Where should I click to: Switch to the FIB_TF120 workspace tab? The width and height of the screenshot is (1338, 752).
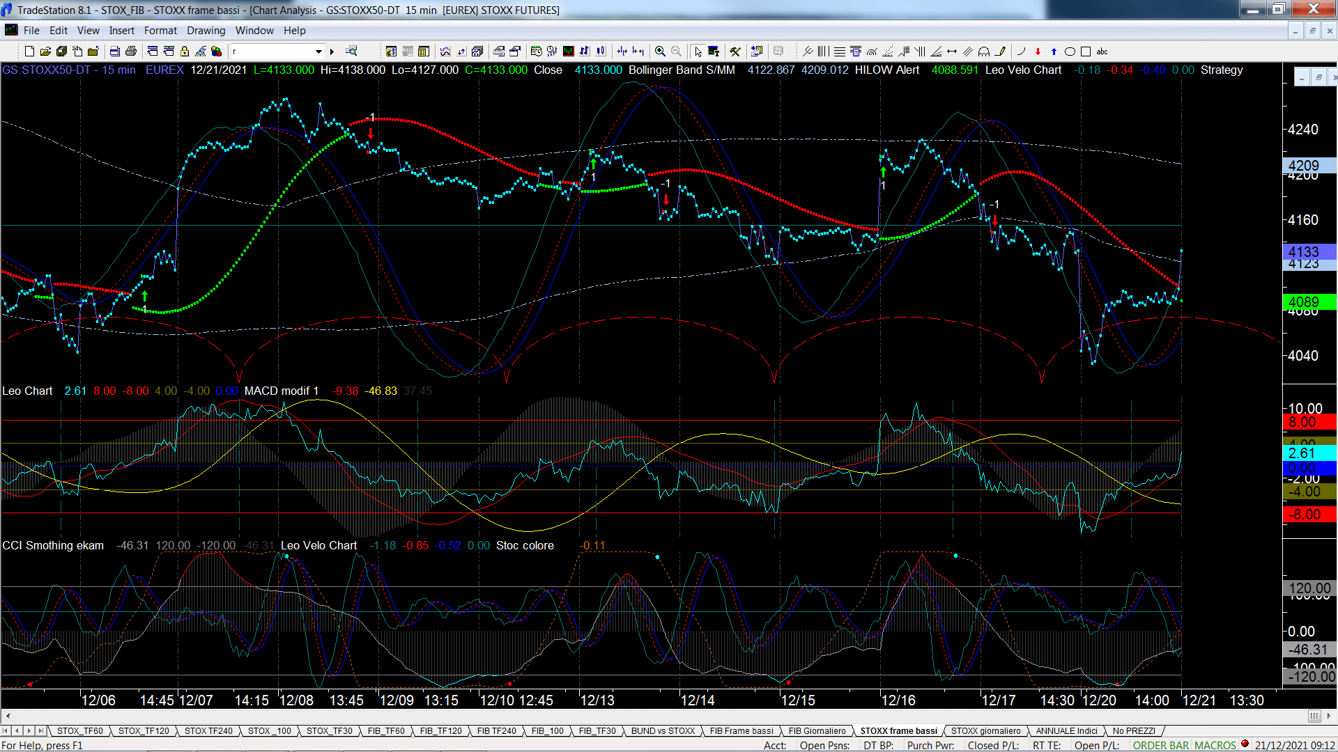pos(440,730)
